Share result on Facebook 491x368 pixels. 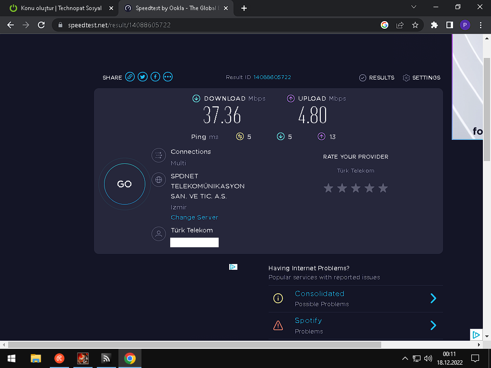point(155,77)
